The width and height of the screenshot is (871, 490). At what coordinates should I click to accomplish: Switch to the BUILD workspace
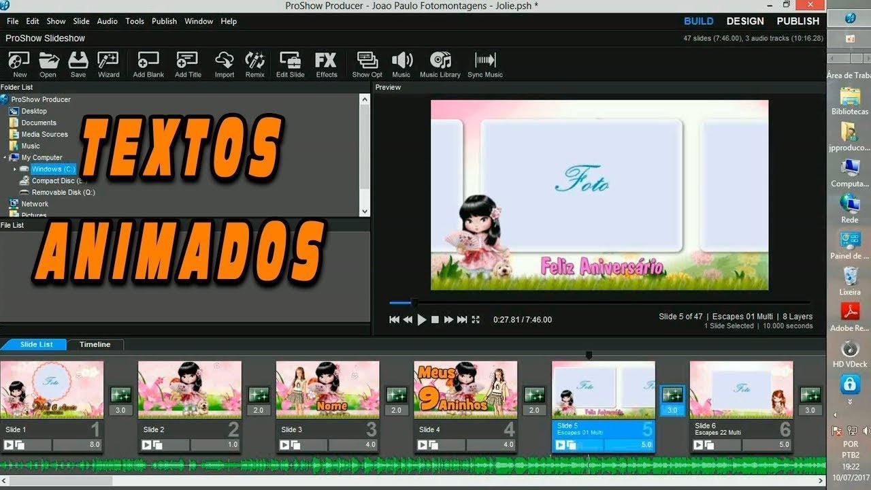point(699,21)
